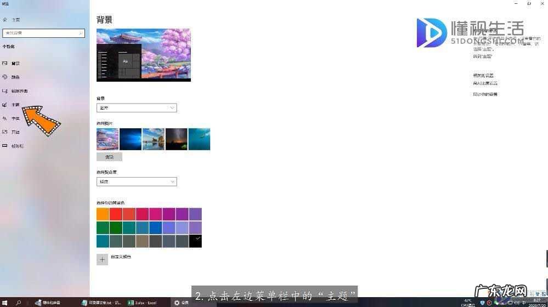548x307 pixels.
Task: Choose the night sky wallpaper thumbnail
Action: [177, 139]
